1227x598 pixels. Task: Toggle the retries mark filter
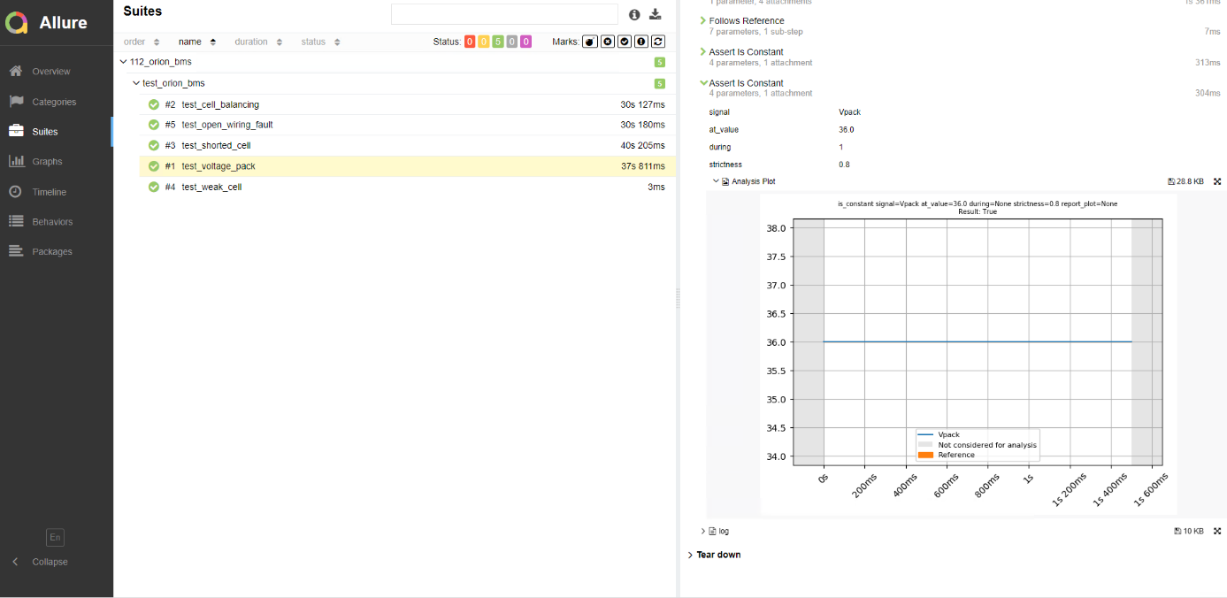[658, 42]
